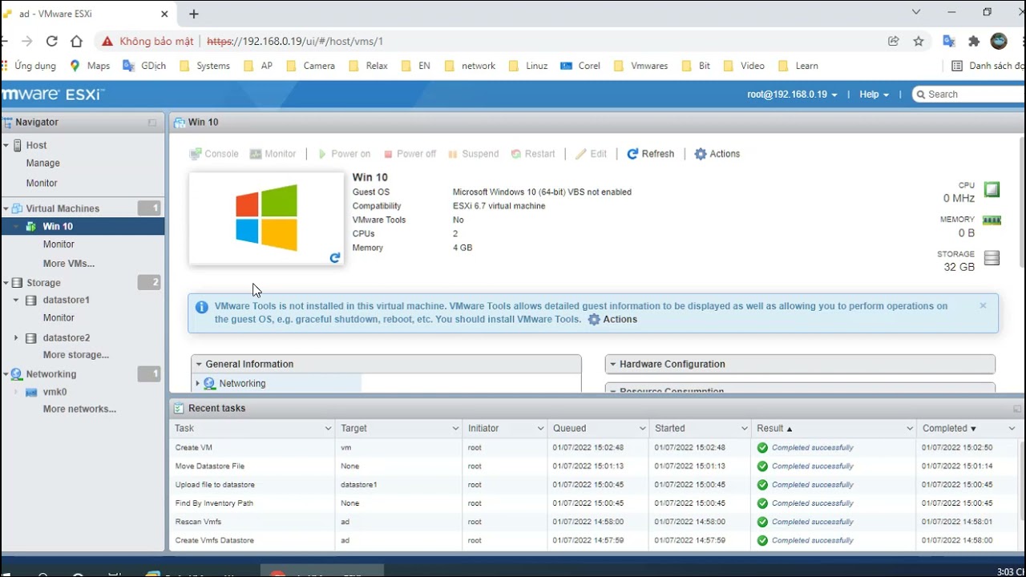The width and height of the screenshot is (1026, 577).
Task: Open Actions link in VMware Tools notice
Action: click(x=612, y=319)
